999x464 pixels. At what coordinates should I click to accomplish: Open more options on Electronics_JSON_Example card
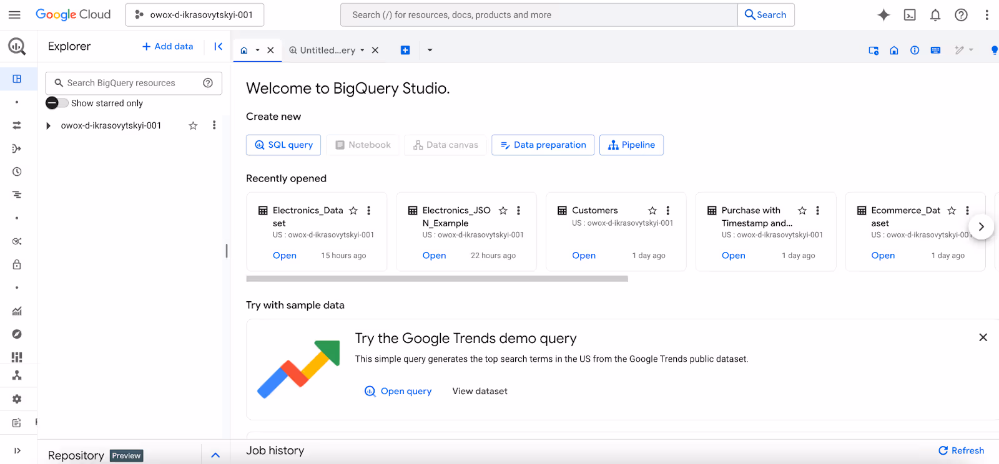518,210
